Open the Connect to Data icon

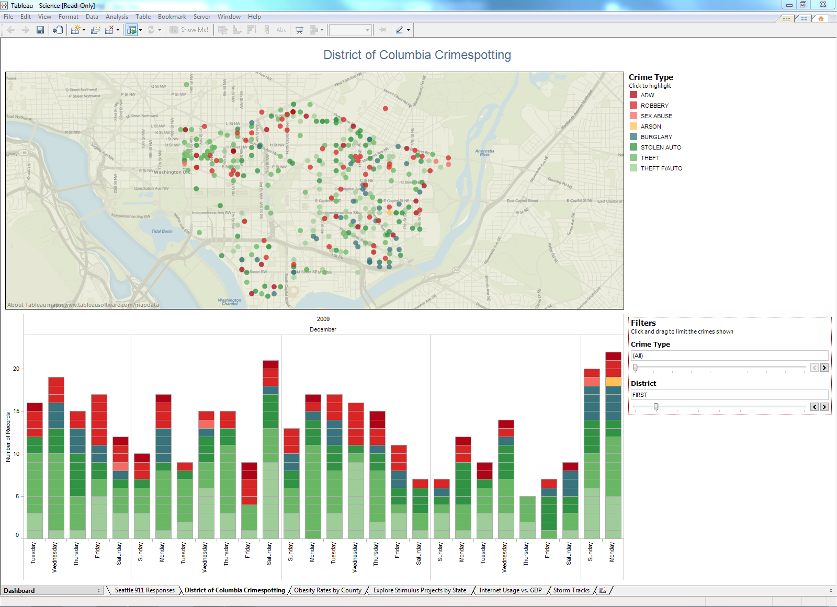[58, 30]
